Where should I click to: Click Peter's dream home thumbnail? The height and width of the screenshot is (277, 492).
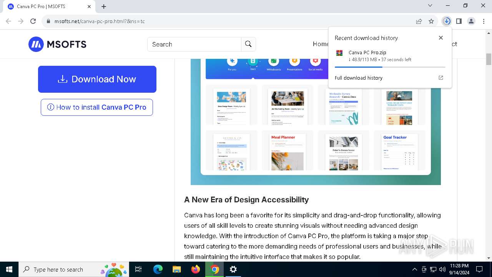pos(344,150)
